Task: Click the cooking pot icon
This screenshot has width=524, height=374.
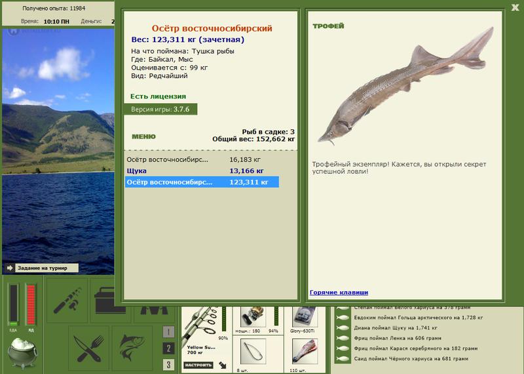Action: pos(23,353)
